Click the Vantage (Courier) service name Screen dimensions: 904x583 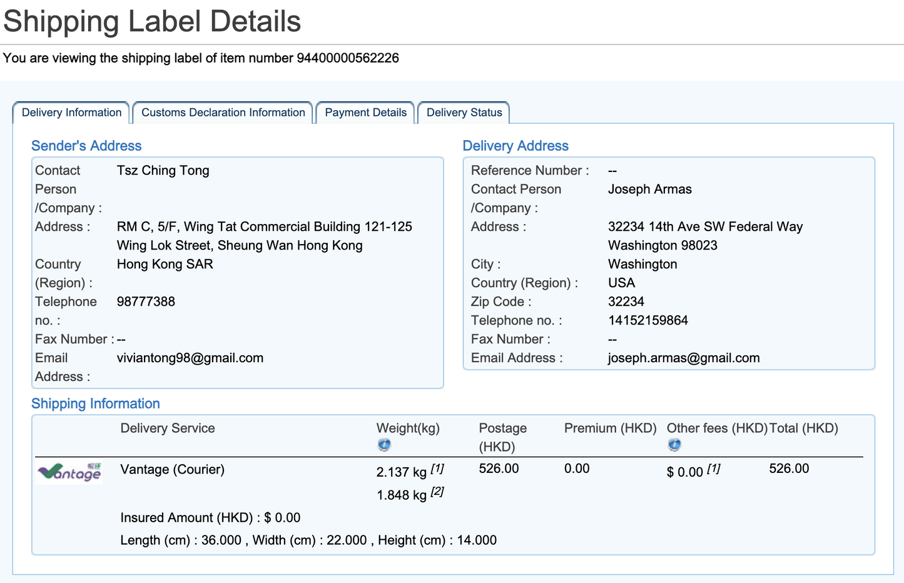pyautogui.click(x=172, y=469)
